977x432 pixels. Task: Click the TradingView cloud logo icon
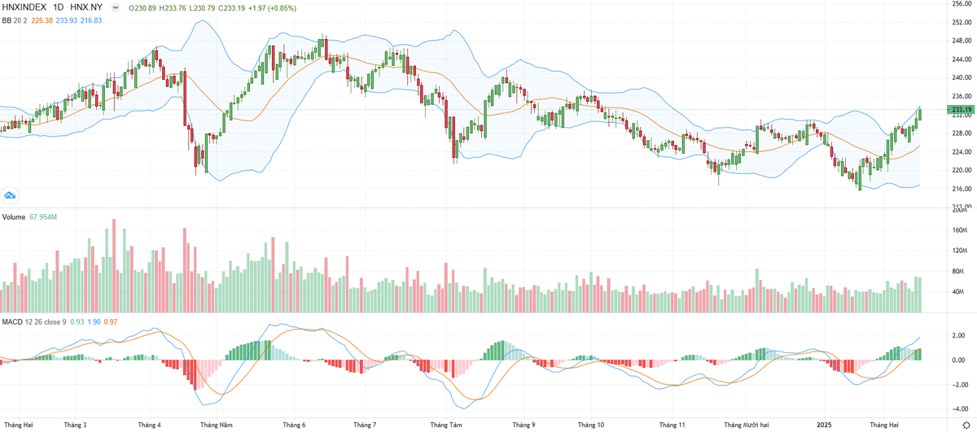point(10,195)
